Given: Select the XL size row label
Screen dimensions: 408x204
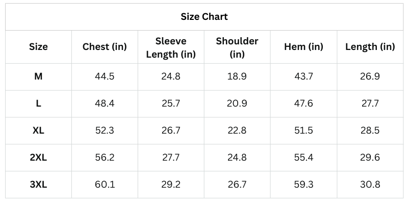Looking at the screenshot, I should pos(38,131).
